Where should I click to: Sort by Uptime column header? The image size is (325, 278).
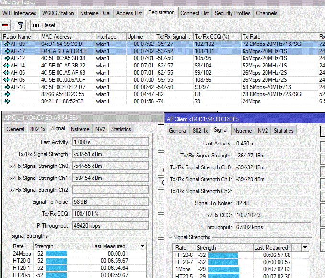140,37
